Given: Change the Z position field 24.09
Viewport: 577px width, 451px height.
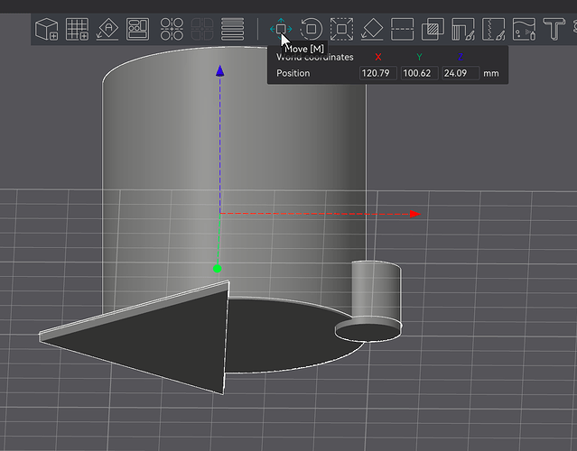Looking at the screenshot, I should pyautogui.click(x=461, y=73).
